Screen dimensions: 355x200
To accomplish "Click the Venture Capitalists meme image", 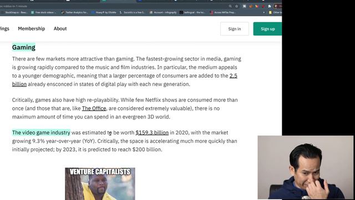I will click(x=100, y=184).
